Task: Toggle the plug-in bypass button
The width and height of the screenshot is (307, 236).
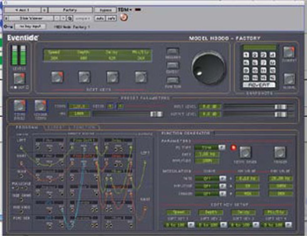Action: (x=106, y=10)
